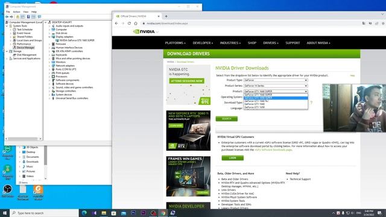Expand the Network adapters category
The image size is (386, 217).
(49, 66)
